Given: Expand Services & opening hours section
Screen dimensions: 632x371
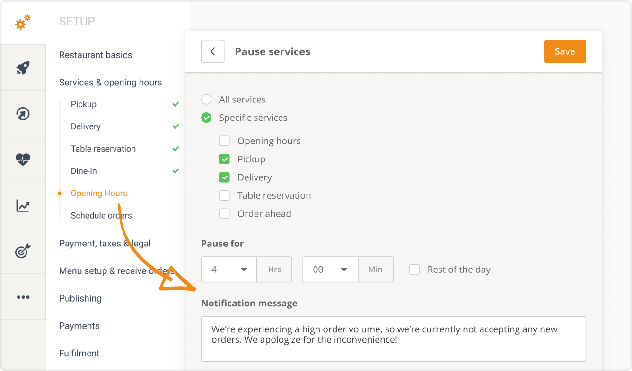Looking at the screenshot, I should [110, 83].
